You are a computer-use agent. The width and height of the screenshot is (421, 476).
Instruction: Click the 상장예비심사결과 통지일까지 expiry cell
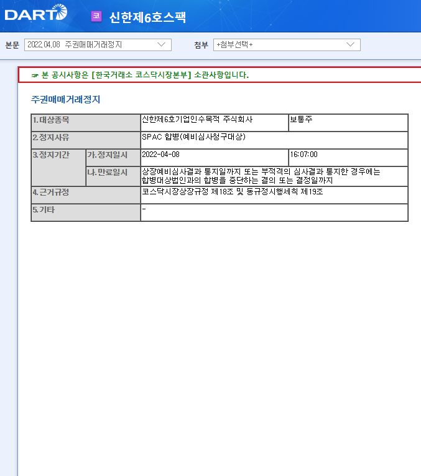tap(274, 176)
